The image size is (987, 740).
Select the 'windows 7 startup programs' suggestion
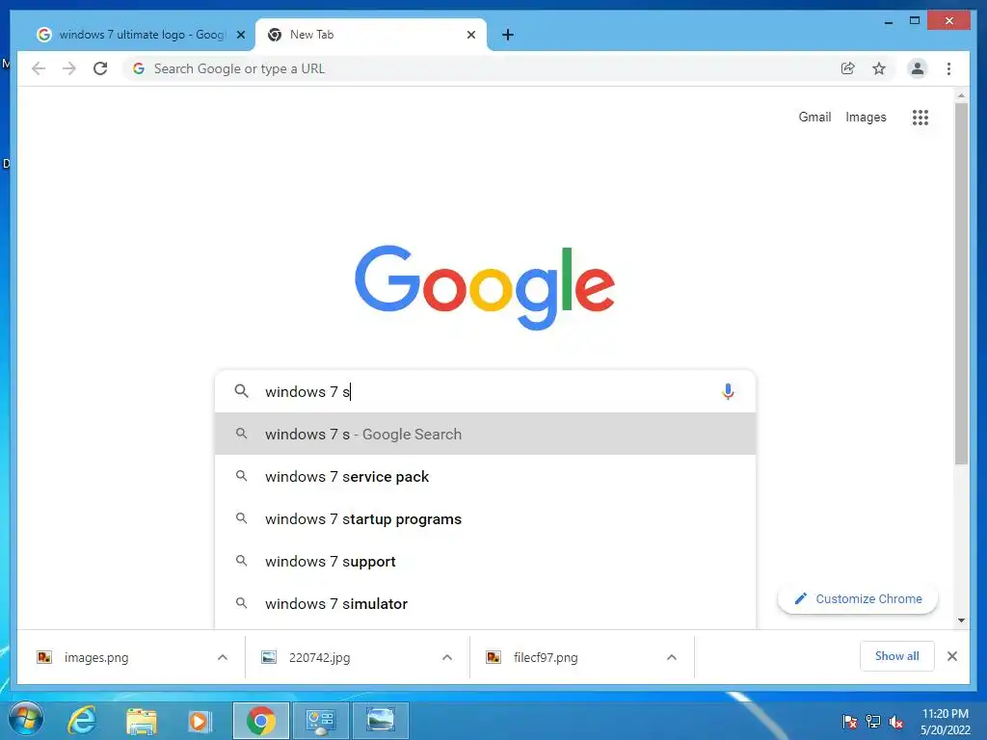[x=485, y=518]
